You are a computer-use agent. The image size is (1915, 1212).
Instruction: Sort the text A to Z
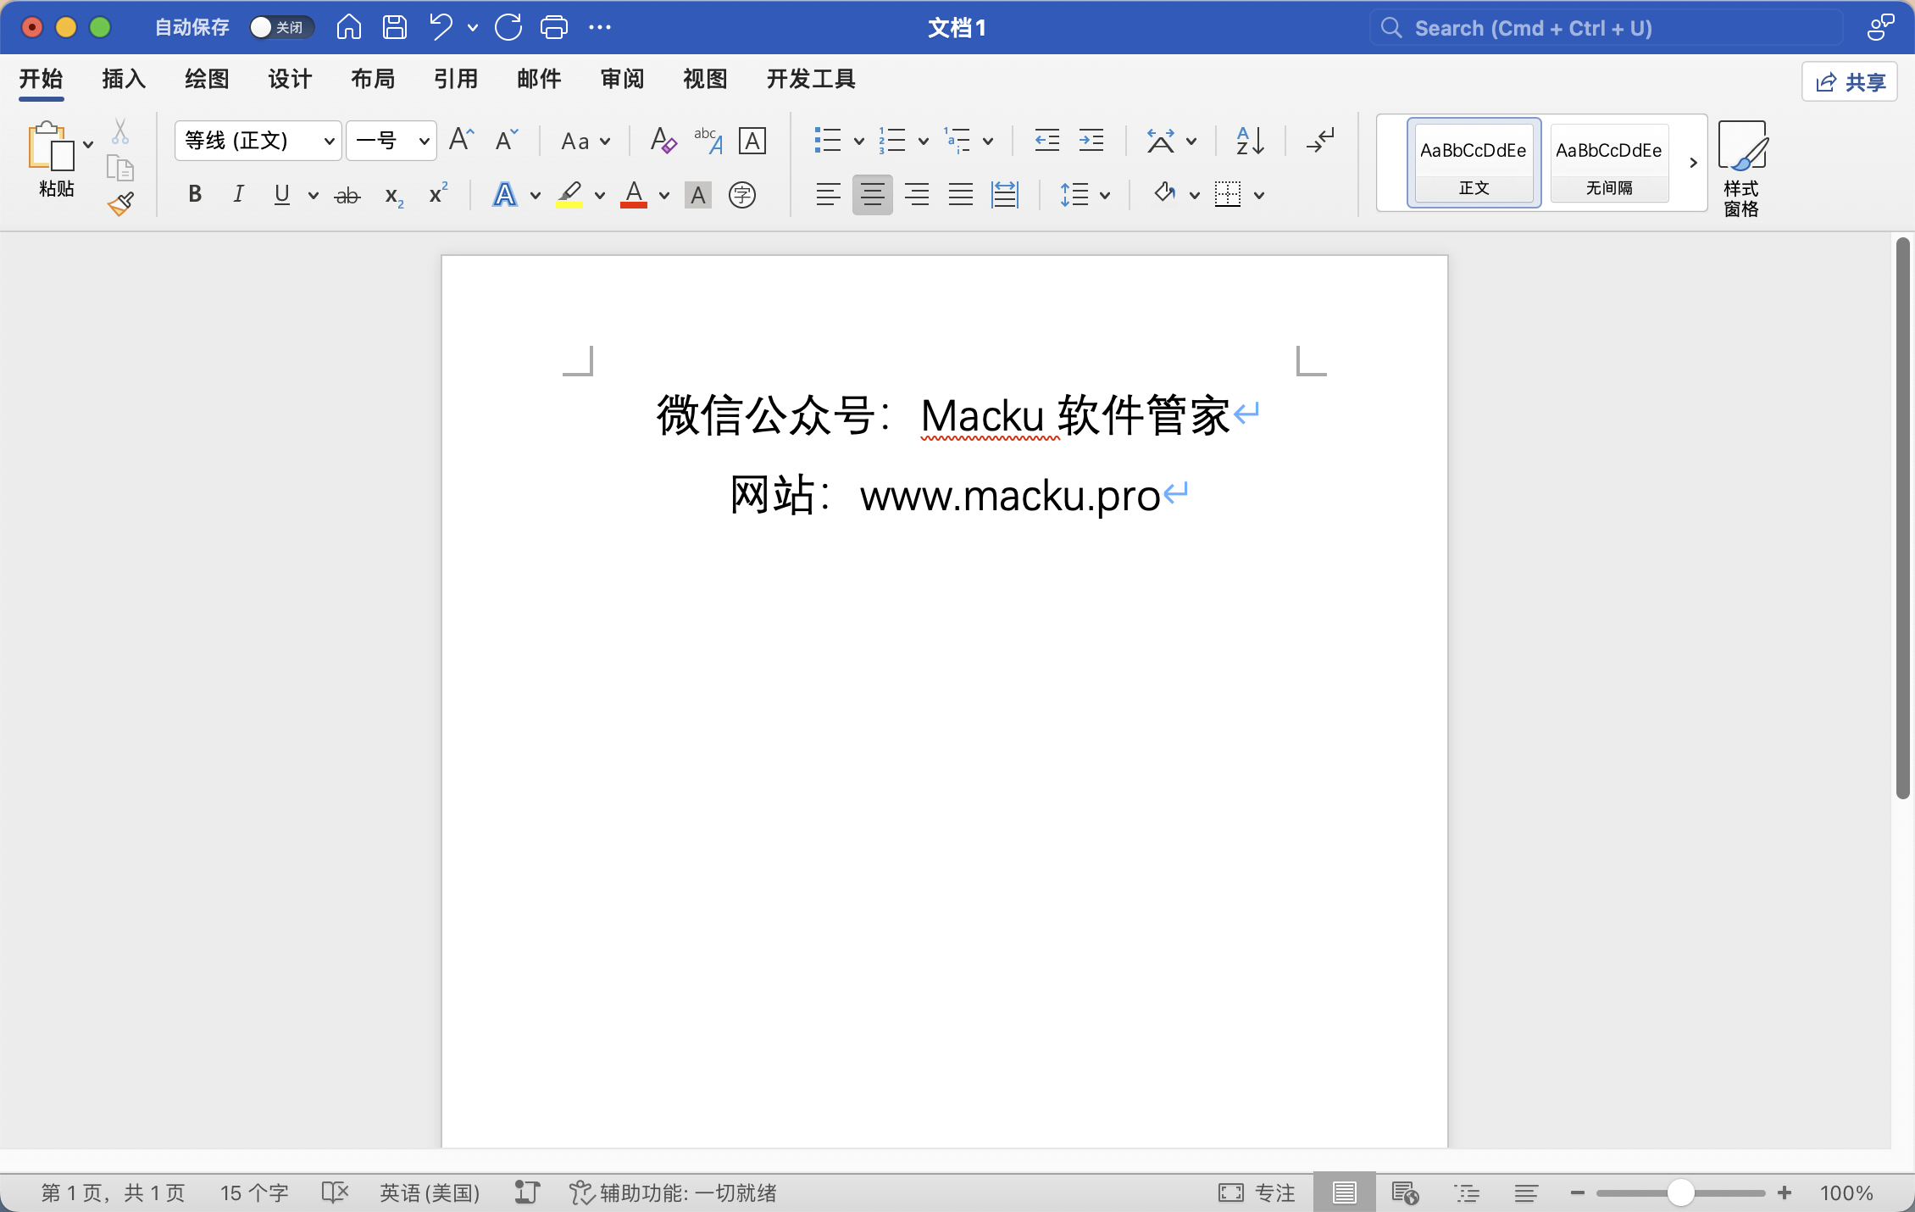click(1251, 141)
